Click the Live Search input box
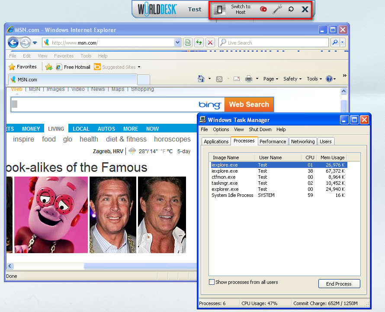Screen dimensions: 385x312 pyautogui.click(x=273, y=43)
